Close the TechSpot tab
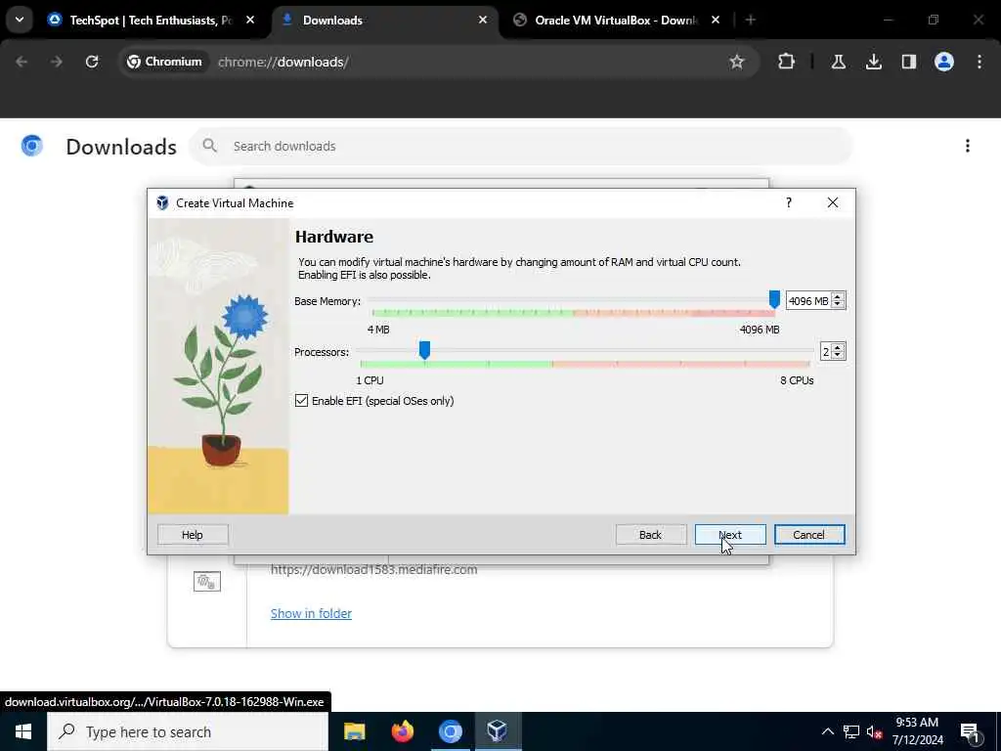The width and height of the screenshot is (1001, 751). pyautogui.click(x=250, y=21)
